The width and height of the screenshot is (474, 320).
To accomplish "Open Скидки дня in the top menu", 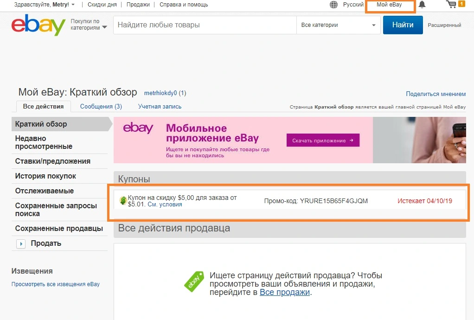I will [x=102, y=5].
